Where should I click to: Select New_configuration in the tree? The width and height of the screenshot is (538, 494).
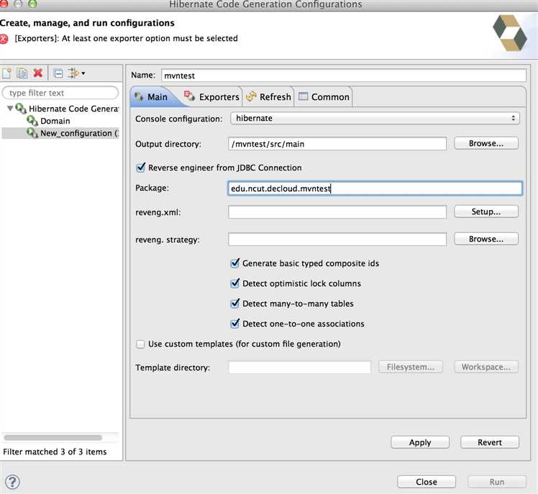pyautogui.click(x=79, y=133)
